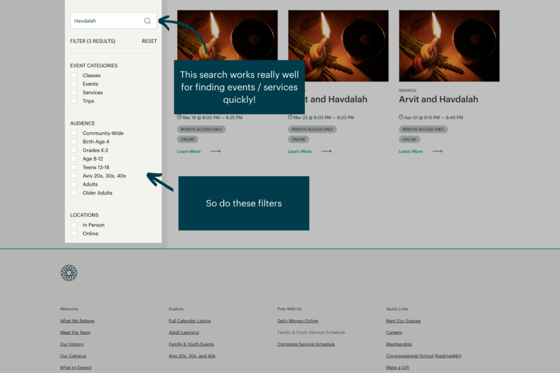
Task: Open the Apr 01 event candle thumbnail
Action: [449, 46]
